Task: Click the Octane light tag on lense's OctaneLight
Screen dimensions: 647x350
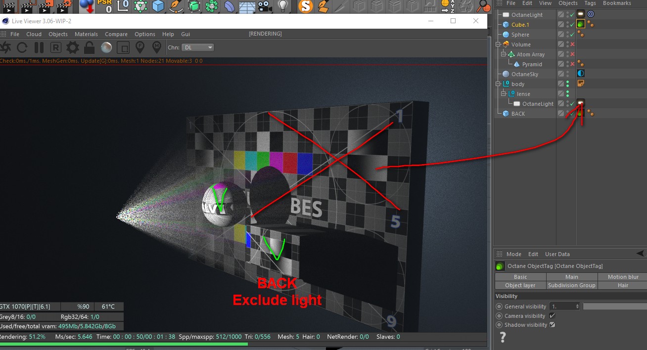Action: click(581, 103)
